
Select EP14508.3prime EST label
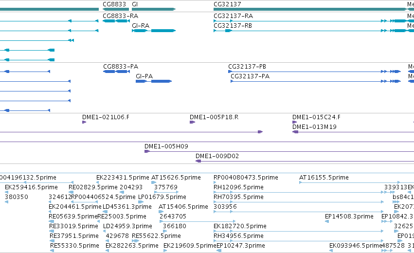(349, 217)
